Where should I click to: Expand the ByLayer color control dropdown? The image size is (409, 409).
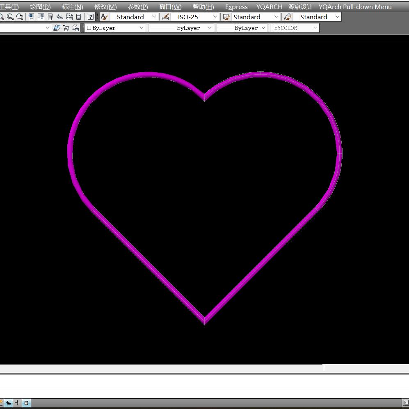tap(142, 28)
